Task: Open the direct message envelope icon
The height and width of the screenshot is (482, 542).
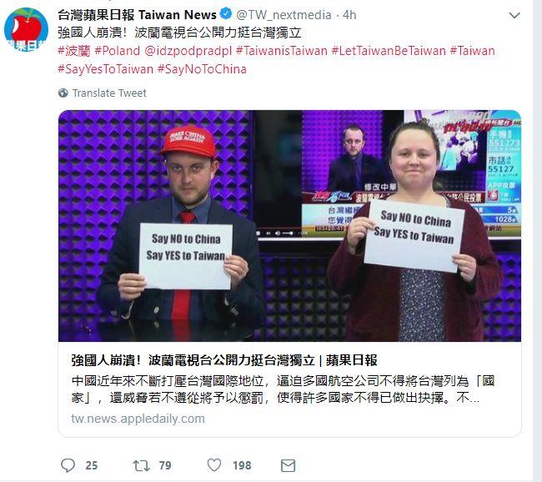Action: coord(288,465)
